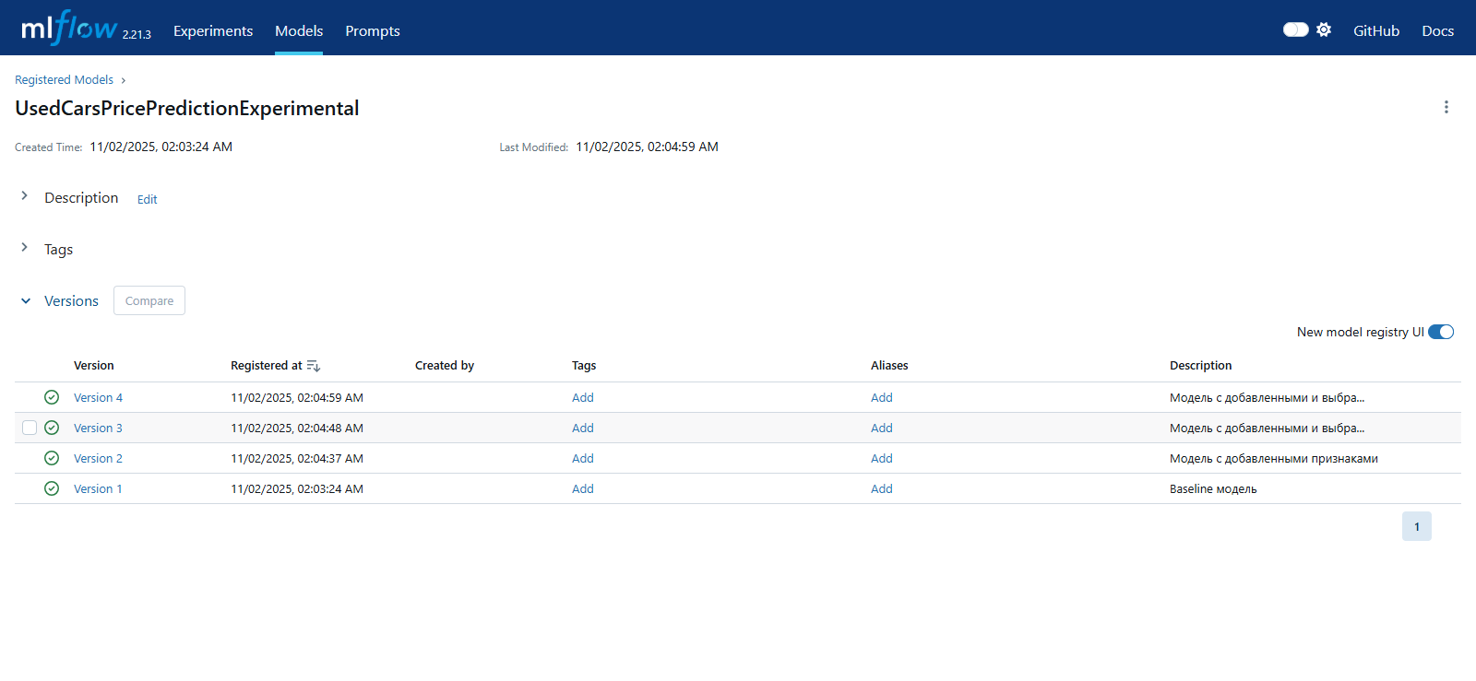Image resolution: width=1476 pixels, height=681 pixels.
Task: Expand the Description section
Action: pos(25,196)
